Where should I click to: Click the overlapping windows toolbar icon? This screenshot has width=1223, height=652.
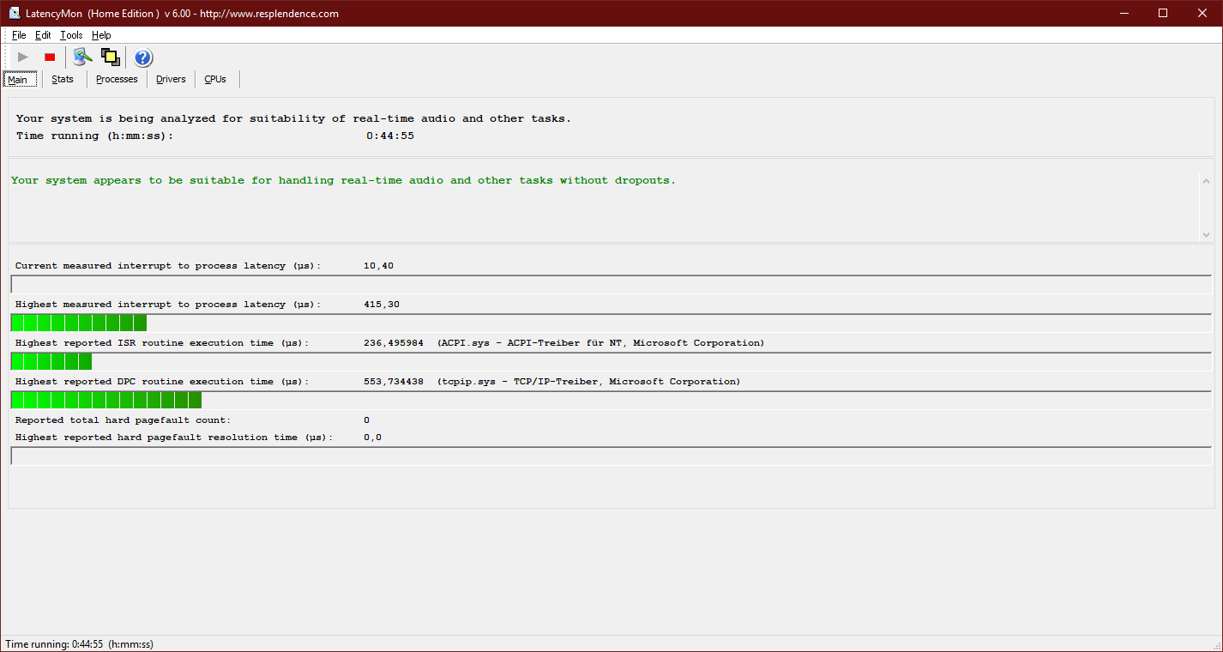pyautogui.click(x=110, y=57)
